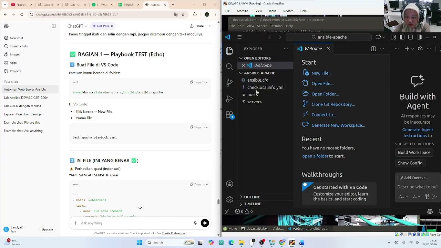Customize layout icon in VS Code title bar

[x=393, y=37]
